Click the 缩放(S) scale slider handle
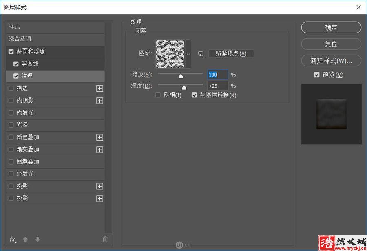Screen dimensions: 367x251 coord(181,76)
